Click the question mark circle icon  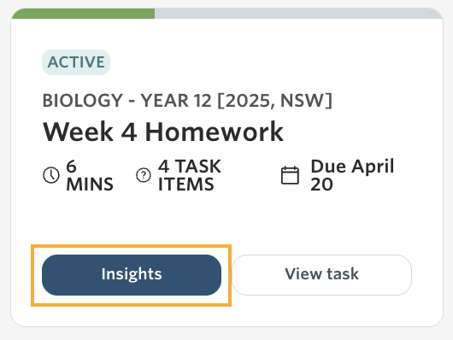point(144,175)
